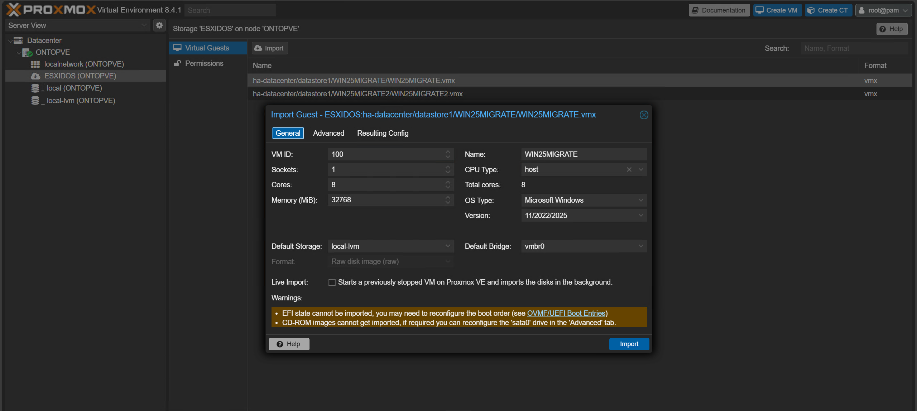Open the Server View dropdown
The image size is (917, 411).
coord(77,25)
